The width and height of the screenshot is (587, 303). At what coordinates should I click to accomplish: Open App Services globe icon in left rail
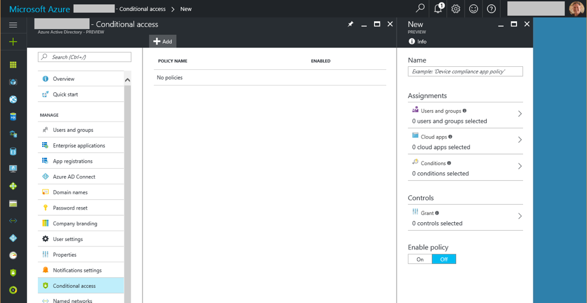point(13,99)
